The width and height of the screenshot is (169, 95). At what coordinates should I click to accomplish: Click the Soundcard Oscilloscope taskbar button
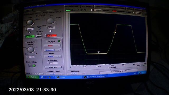[95, 77]
